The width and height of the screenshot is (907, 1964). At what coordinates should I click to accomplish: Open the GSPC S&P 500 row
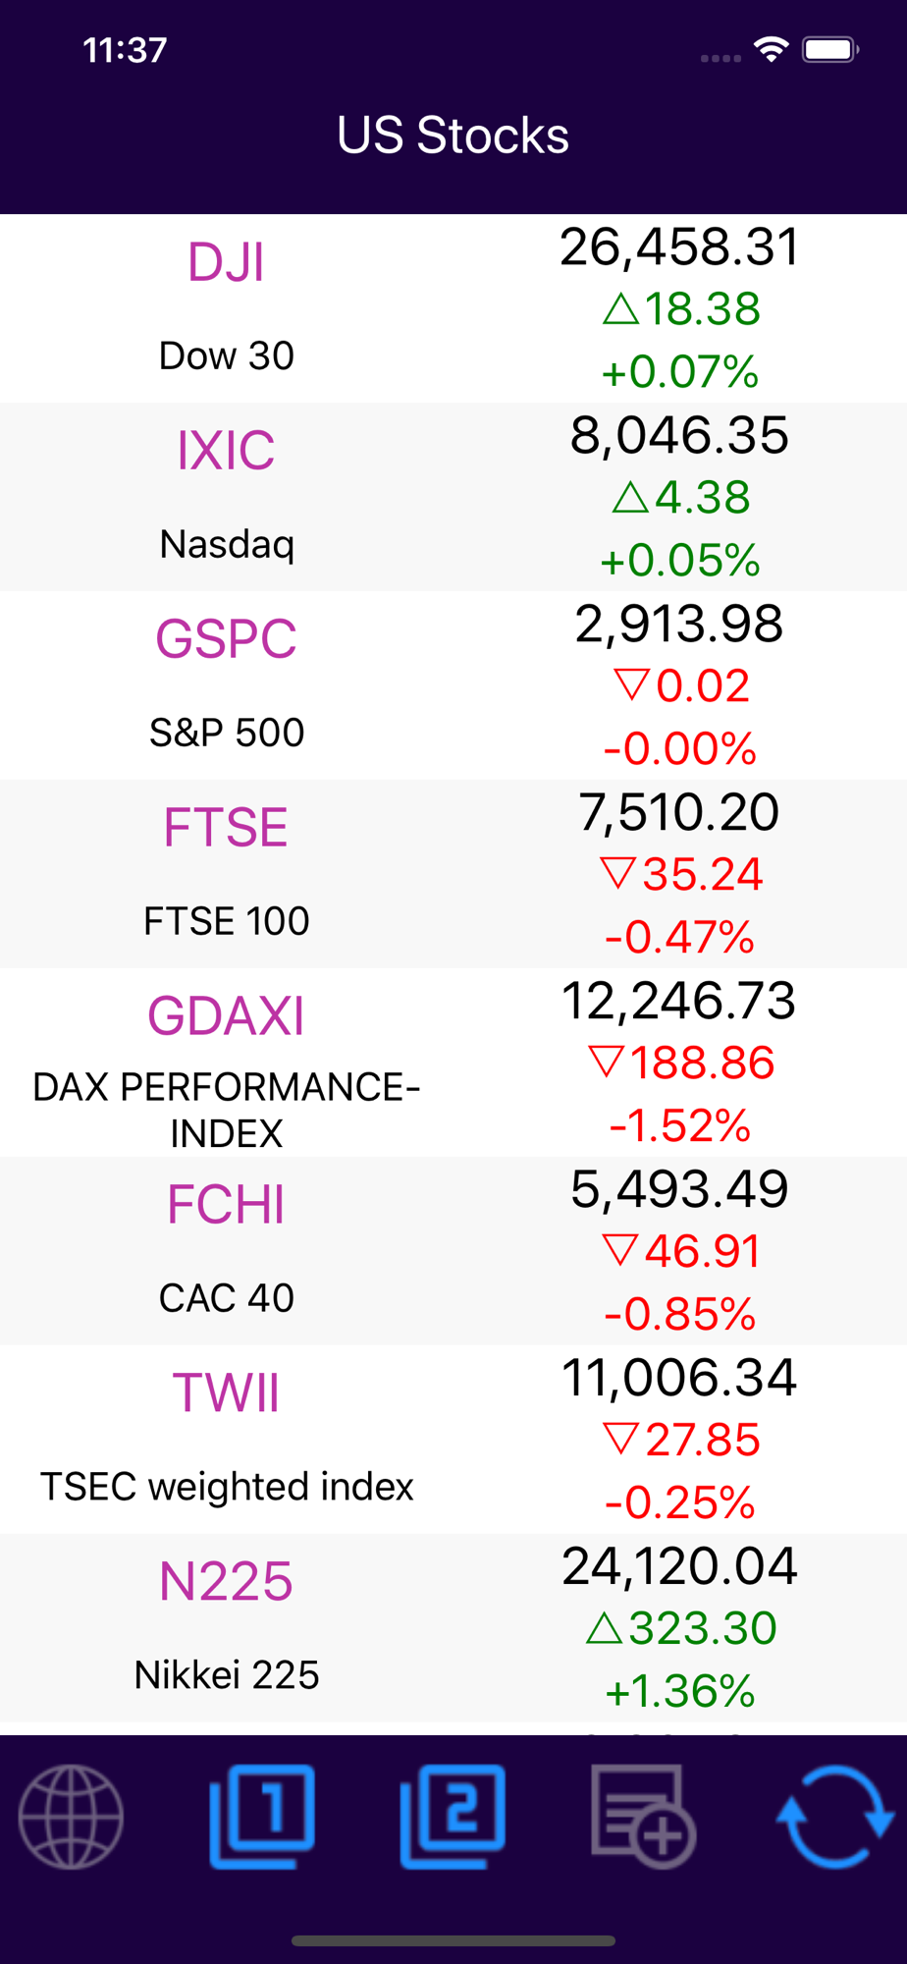(x=453, y=685)
